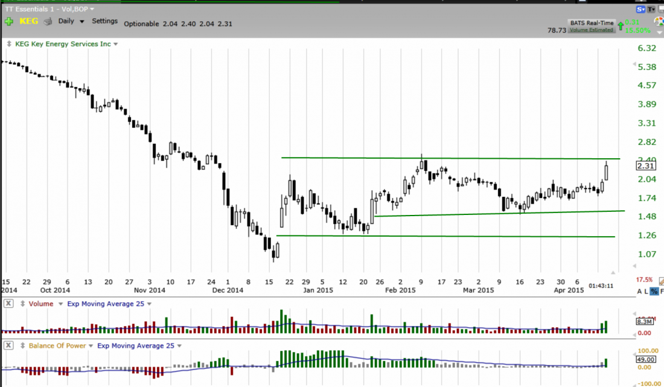Click the printer icon beside KEG
This screenshot has width=664, height=387.
[47, 21]
